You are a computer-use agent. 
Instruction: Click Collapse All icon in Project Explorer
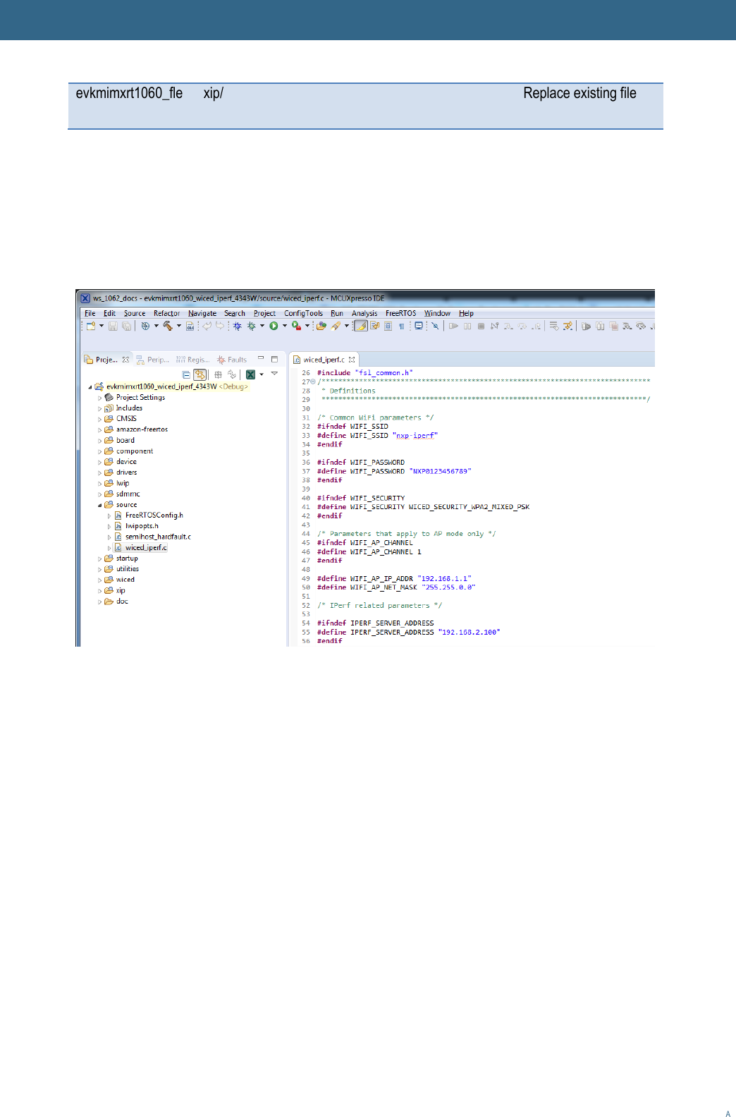[186, 374]
